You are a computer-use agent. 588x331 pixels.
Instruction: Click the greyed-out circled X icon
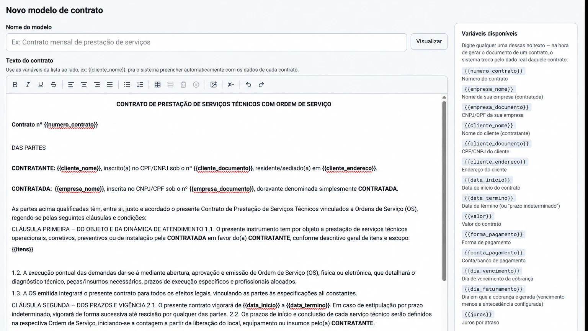pos(196,85)
